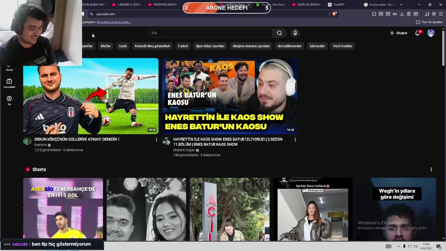Open the Asensio Fenerbahçe 5 gol short
The height and width of the screenshot is (251, 446).
coord(63,209)
